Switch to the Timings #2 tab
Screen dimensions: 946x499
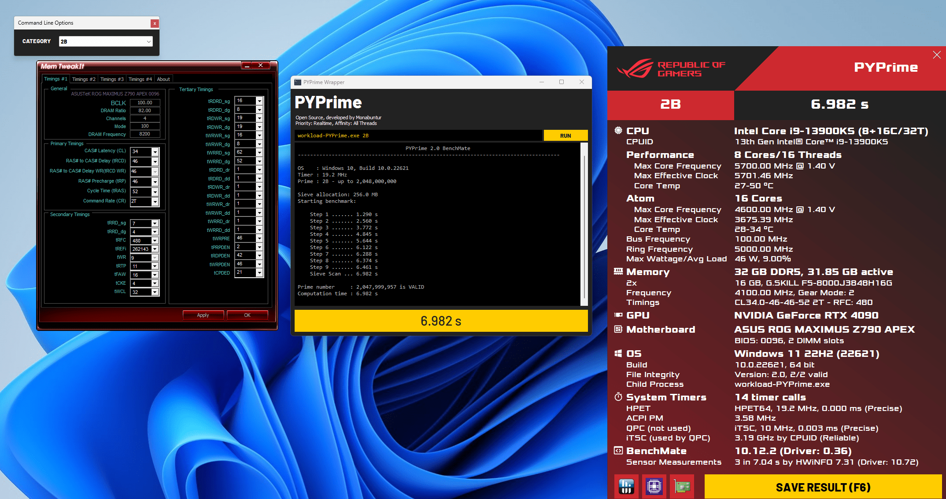point(84,79)
